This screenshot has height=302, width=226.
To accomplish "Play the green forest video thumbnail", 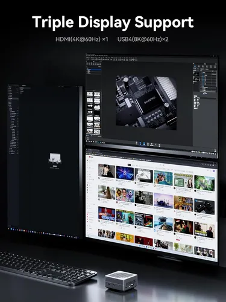I will [x=204, y=183].
